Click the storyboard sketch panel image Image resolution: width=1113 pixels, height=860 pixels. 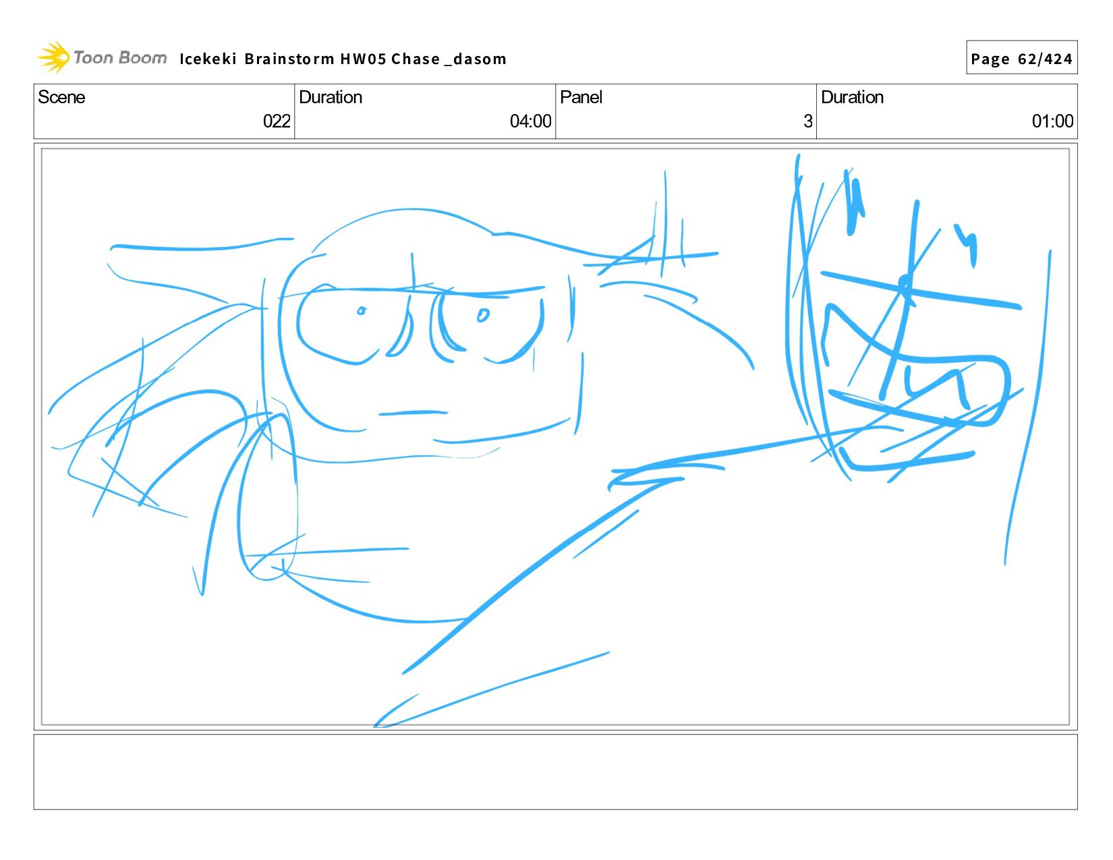pos(555,436)
